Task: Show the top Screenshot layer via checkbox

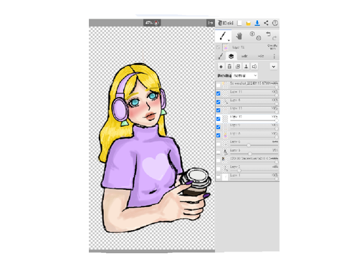Action: [x=218, y=85]
